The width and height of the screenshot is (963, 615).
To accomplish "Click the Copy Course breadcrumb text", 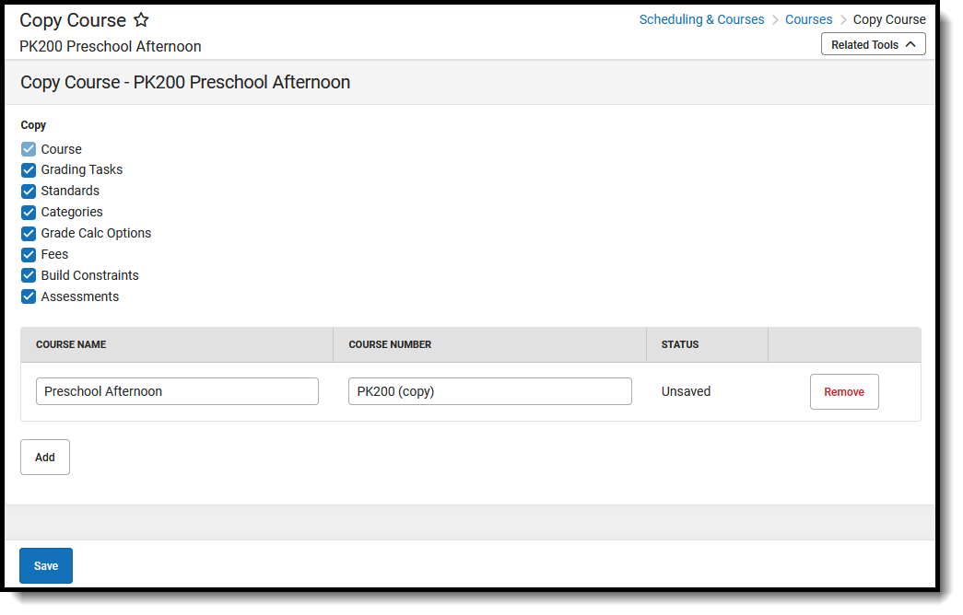I will (x=888, y=19).
